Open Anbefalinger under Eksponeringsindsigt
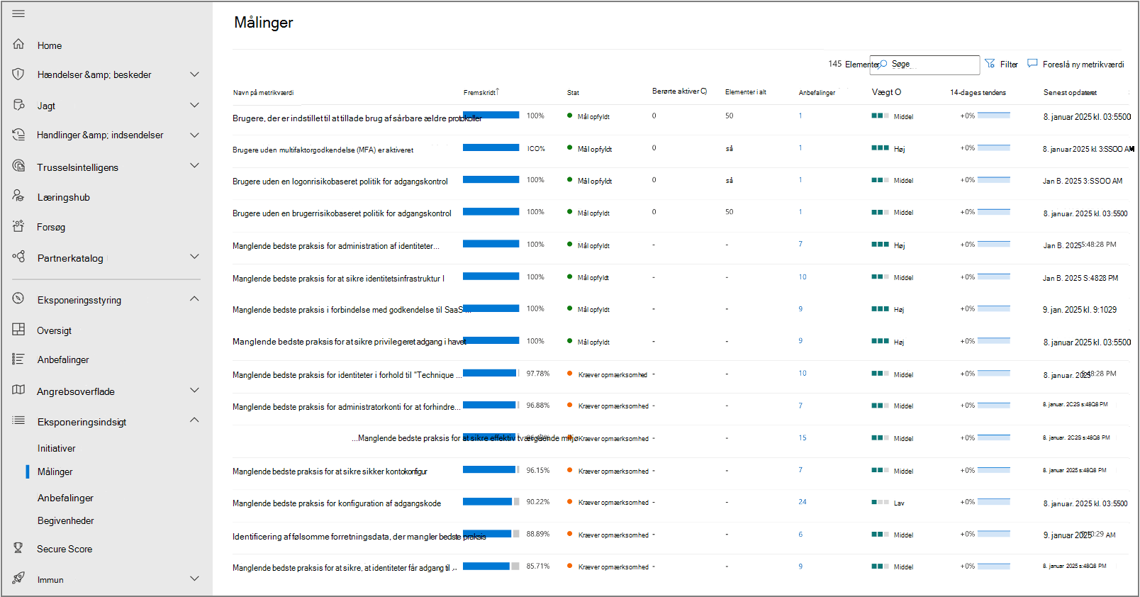The image size is (1140, 597). [65, 498]
